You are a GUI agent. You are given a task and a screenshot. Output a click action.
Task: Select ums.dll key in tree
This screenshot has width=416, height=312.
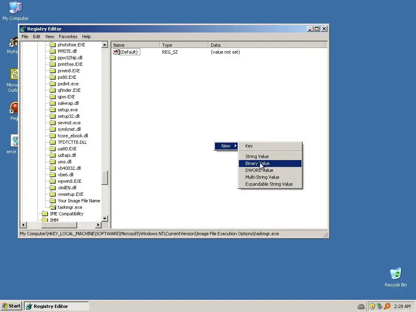click(x=65, y=162)
